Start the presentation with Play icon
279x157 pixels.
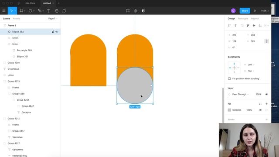coord(255,11)
